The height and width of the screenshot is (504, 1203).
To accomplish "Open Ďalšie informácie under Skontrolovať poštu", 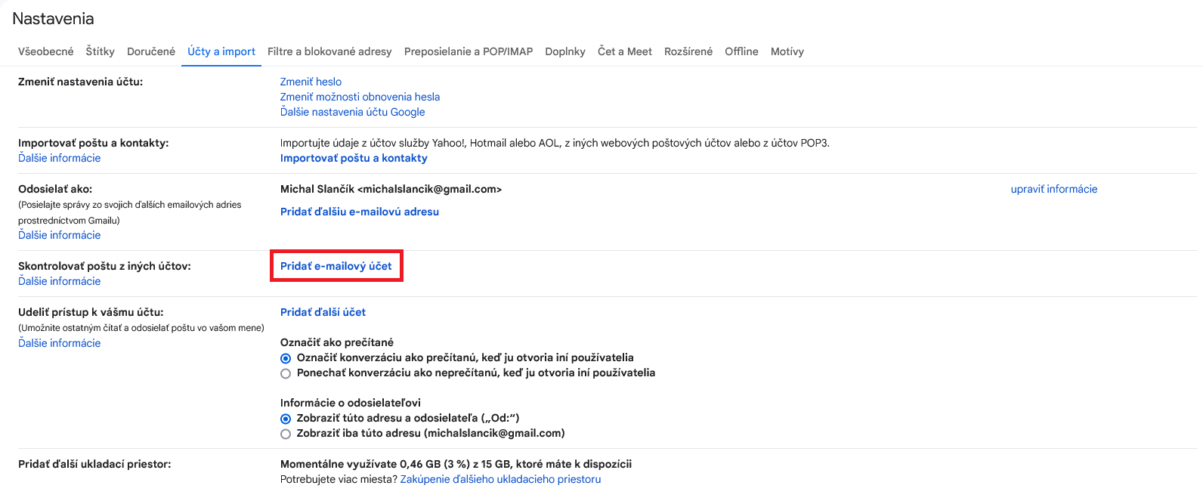I will (x=60, y=281).
